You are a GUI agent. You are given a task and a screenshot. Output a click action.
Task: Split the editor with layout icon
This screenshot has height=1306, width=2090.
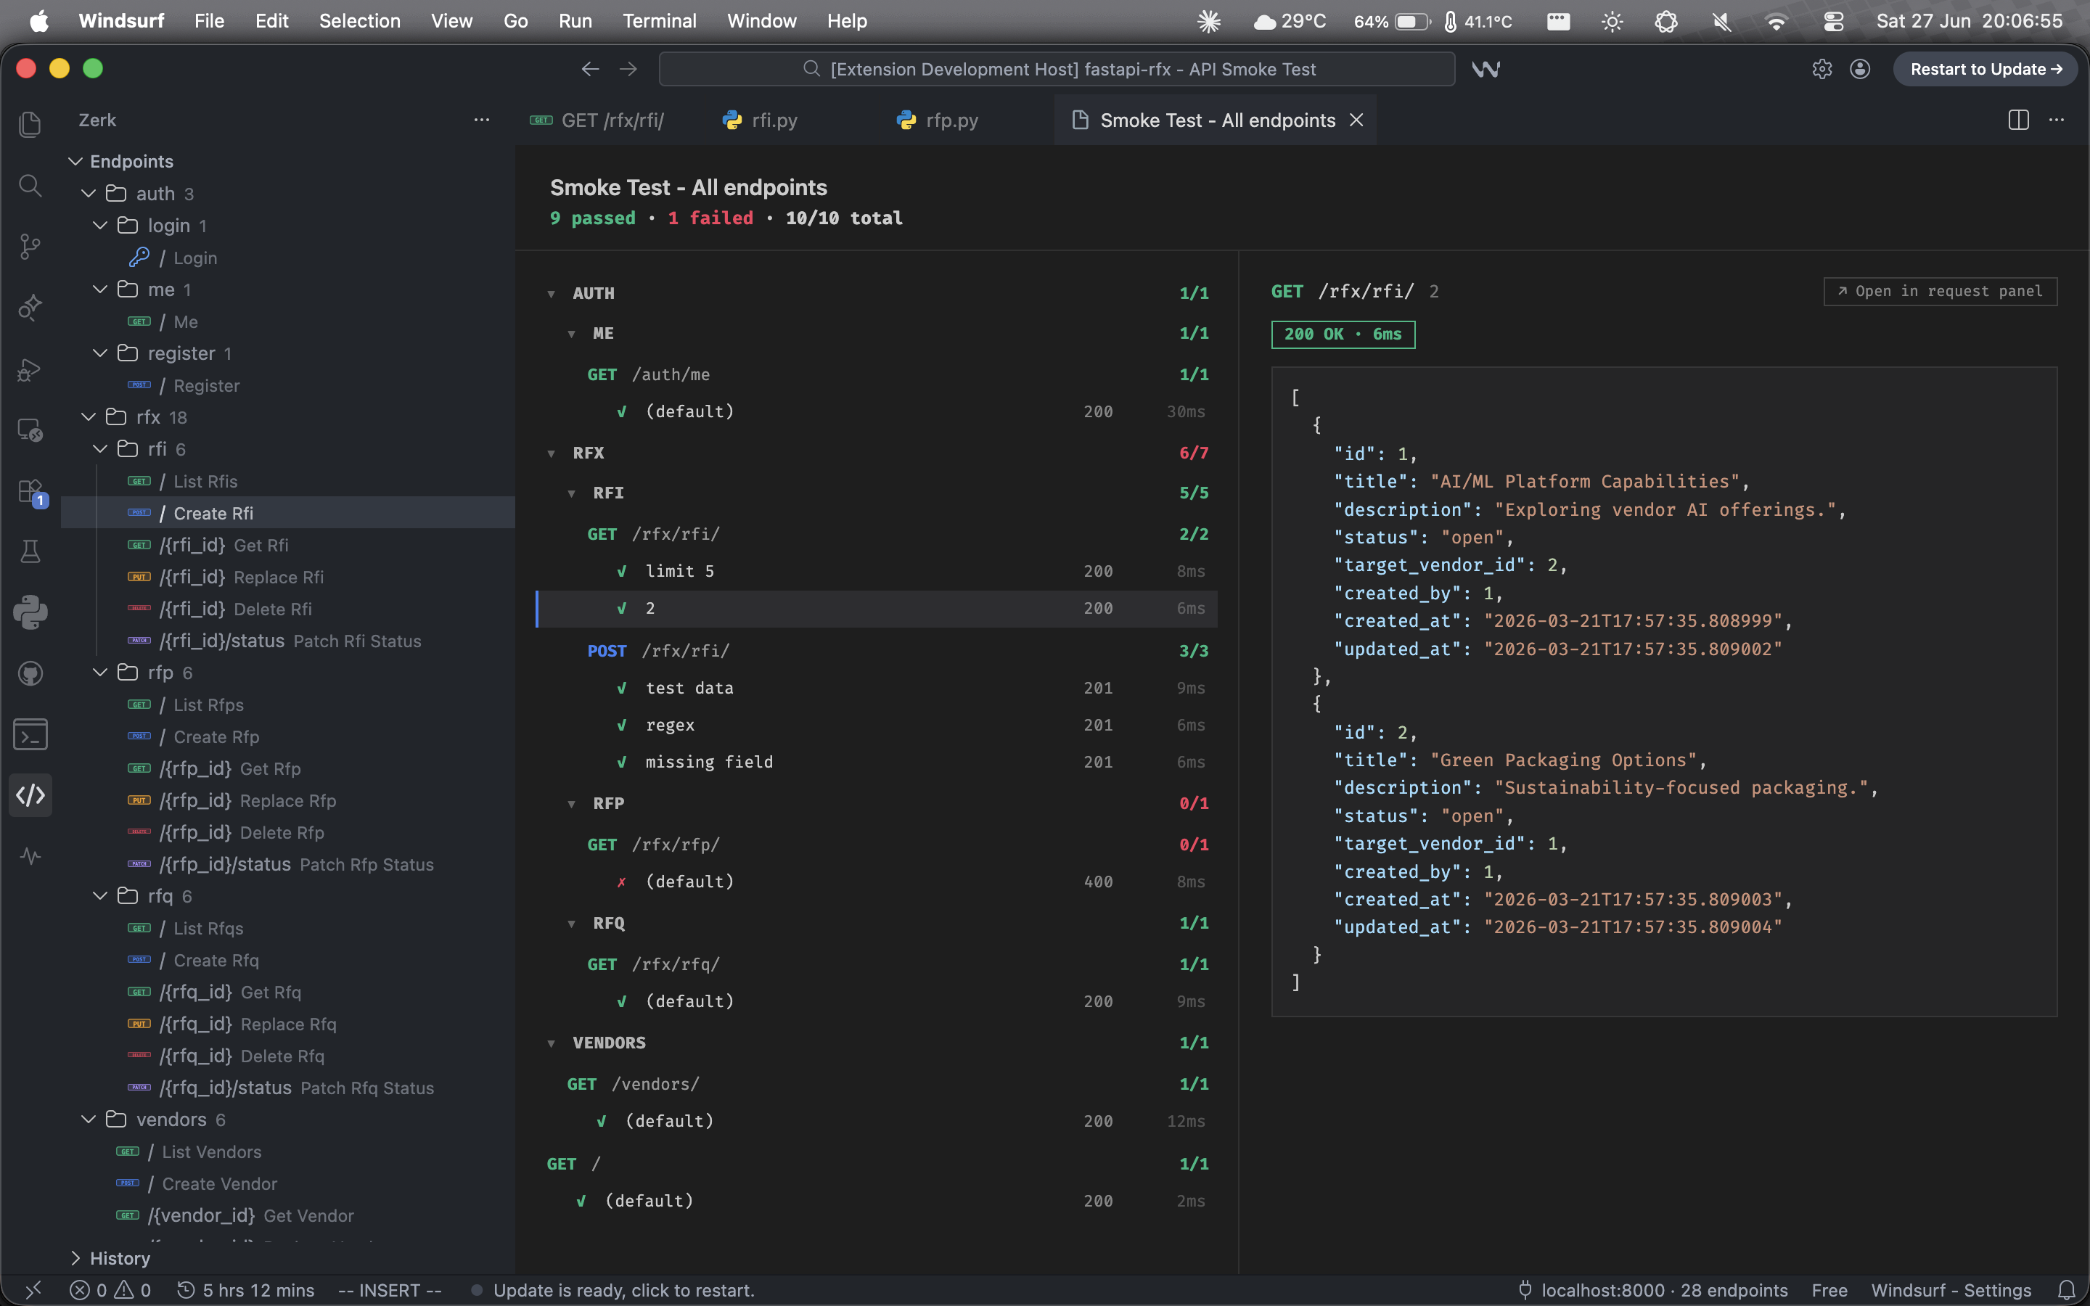(x=2018, y=120)
